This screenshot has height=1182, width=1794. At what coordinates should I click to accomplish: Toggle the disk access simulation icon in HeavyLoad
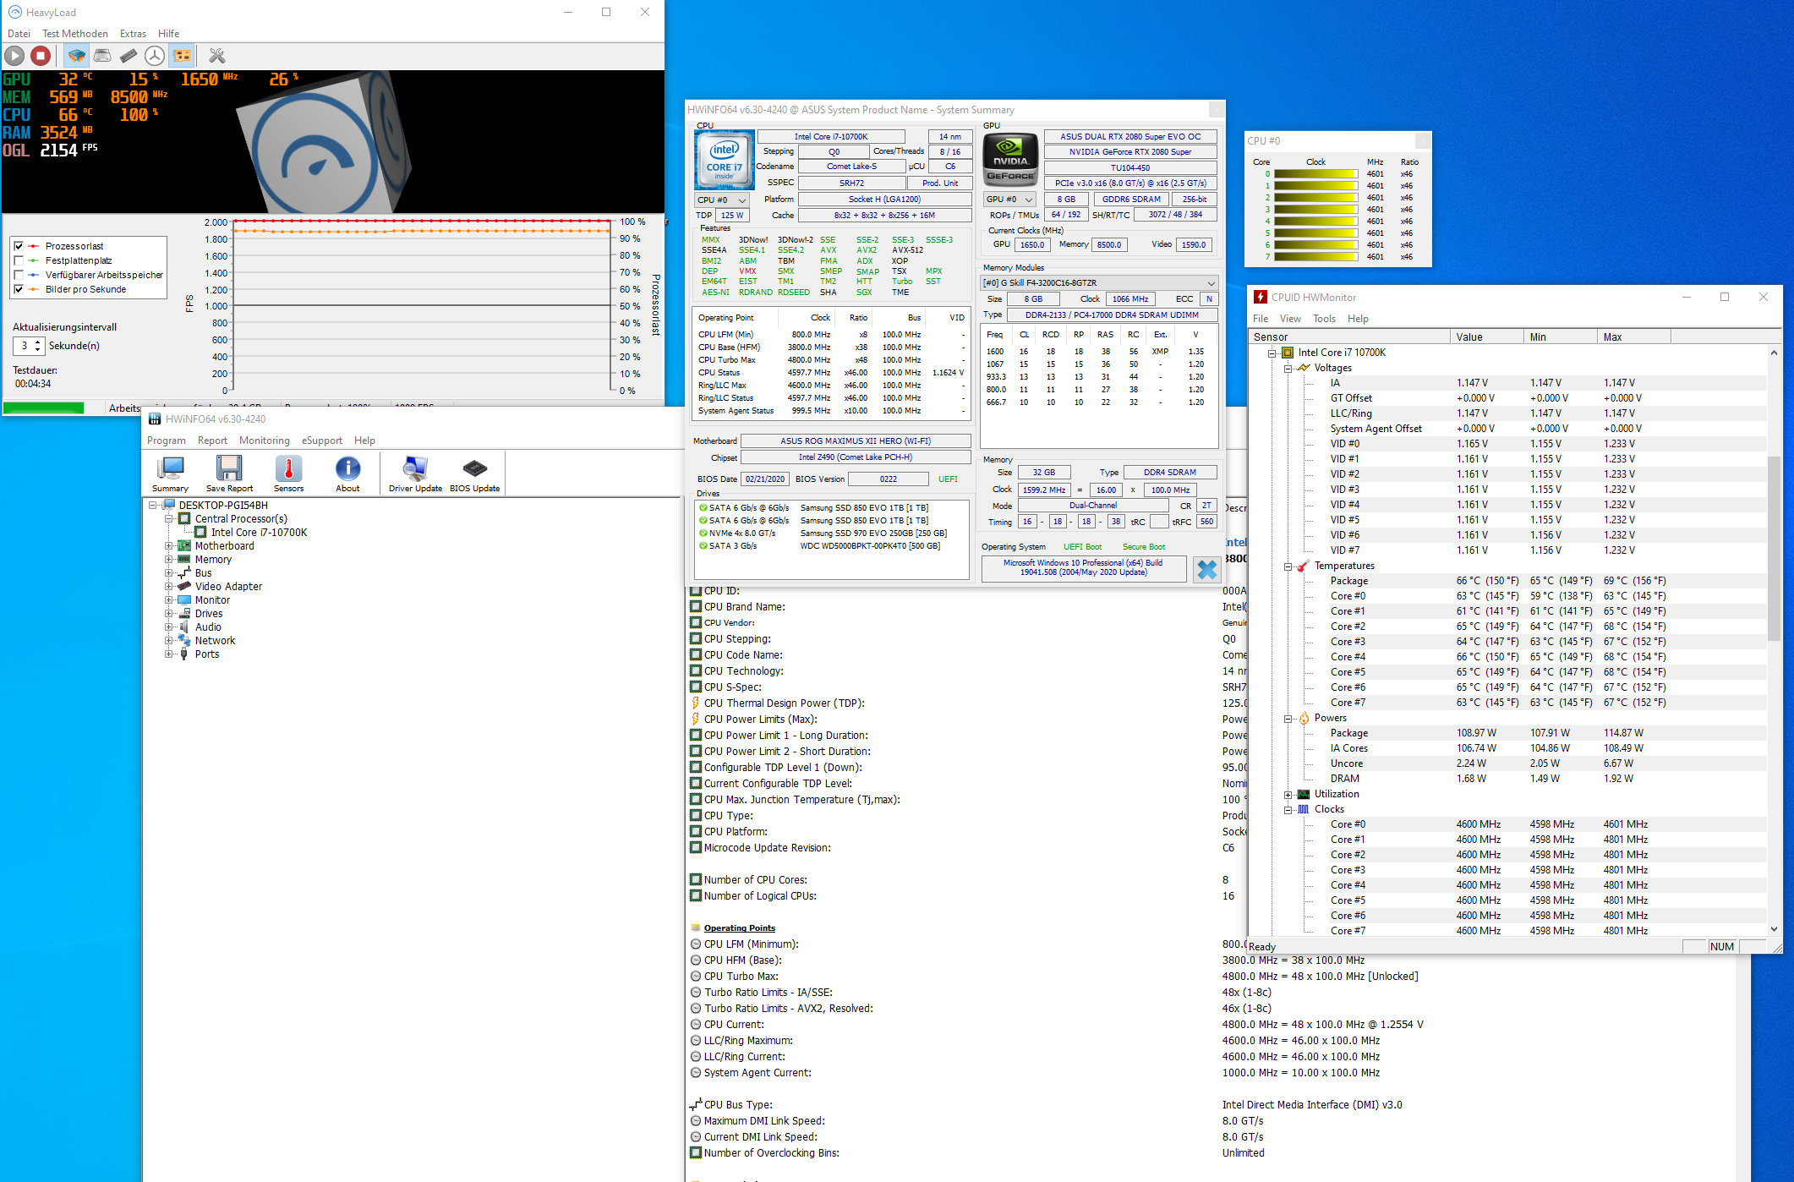coord(155,56)
